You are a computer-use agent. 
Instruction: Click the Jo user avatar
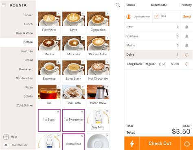[6, 145]
